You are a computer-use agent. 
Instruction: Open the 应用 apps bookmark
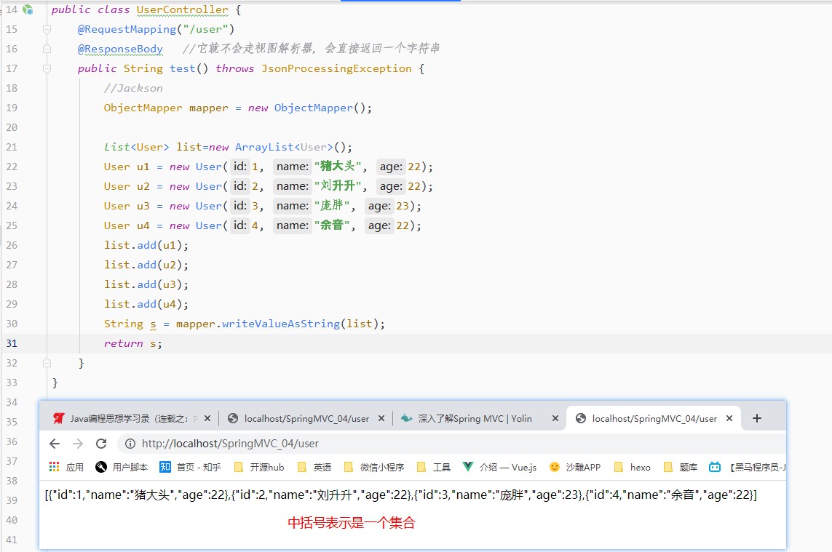click(x=66, y=467)
